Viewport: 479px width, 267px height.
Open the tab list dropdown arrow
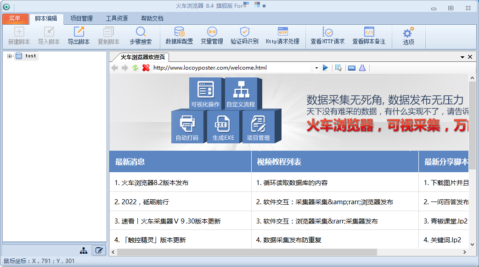pos(462,57)
